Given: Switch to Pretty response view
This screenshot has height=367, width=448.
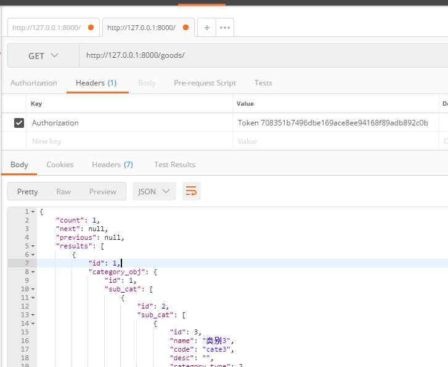Looking at the screenshot, I should tap(28, 191).
